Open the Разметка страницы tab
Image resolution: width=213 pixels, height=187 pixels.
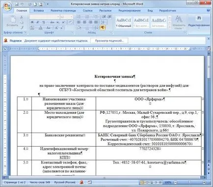click(63, 11)
